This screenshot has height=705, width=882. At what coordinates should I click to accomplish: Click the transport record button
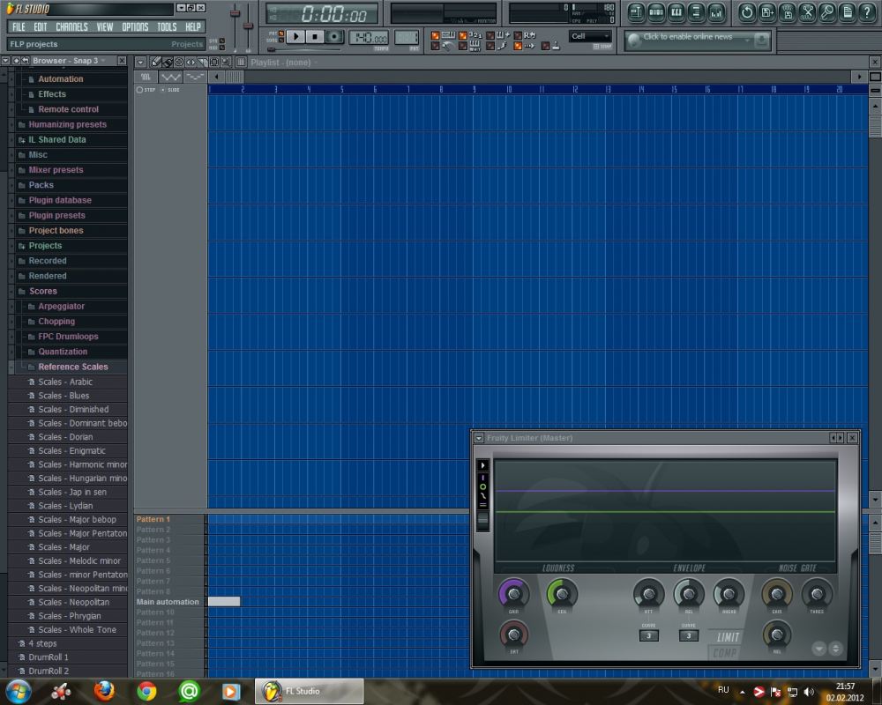click(x=334, y=37)
